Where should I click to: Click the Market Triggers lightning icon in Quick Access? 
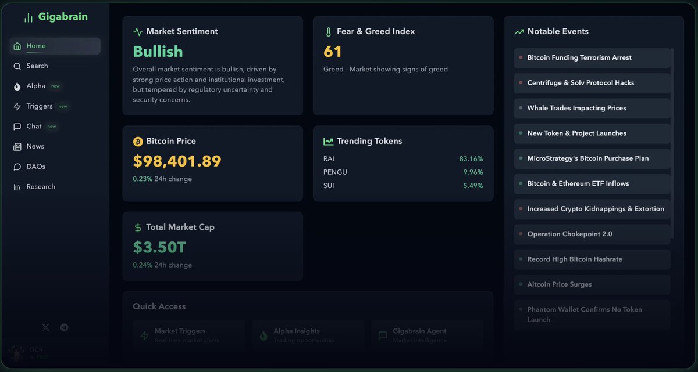(145, 335)
